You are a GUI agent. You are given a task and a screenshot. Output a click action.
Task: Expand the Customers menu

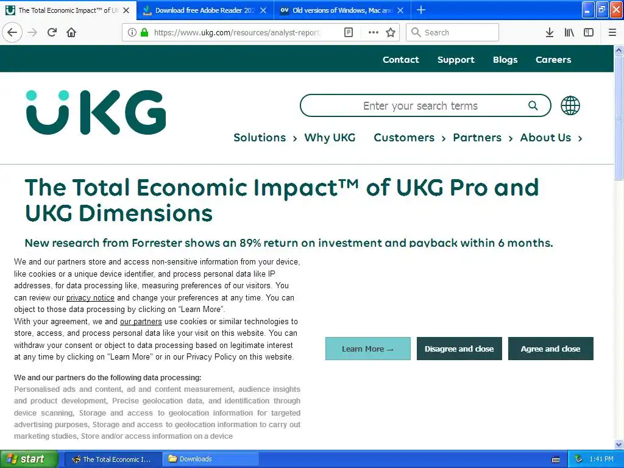[x=409, y=138]
